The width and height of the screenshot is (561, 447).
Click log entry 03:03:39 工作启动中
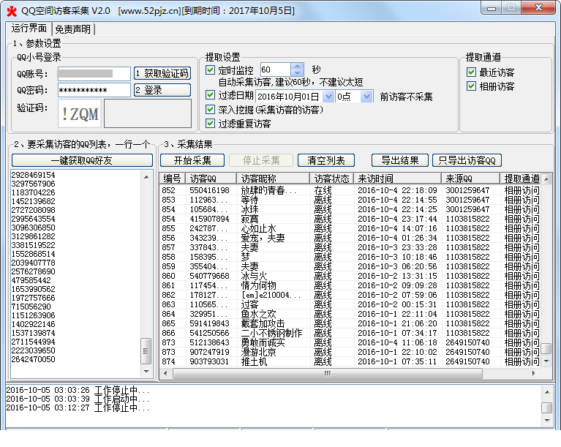point(78,399)
